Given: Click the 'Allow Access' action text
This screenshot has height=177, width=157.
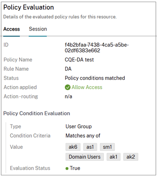Looking at the screenshot, I should [x=87, y=87].
